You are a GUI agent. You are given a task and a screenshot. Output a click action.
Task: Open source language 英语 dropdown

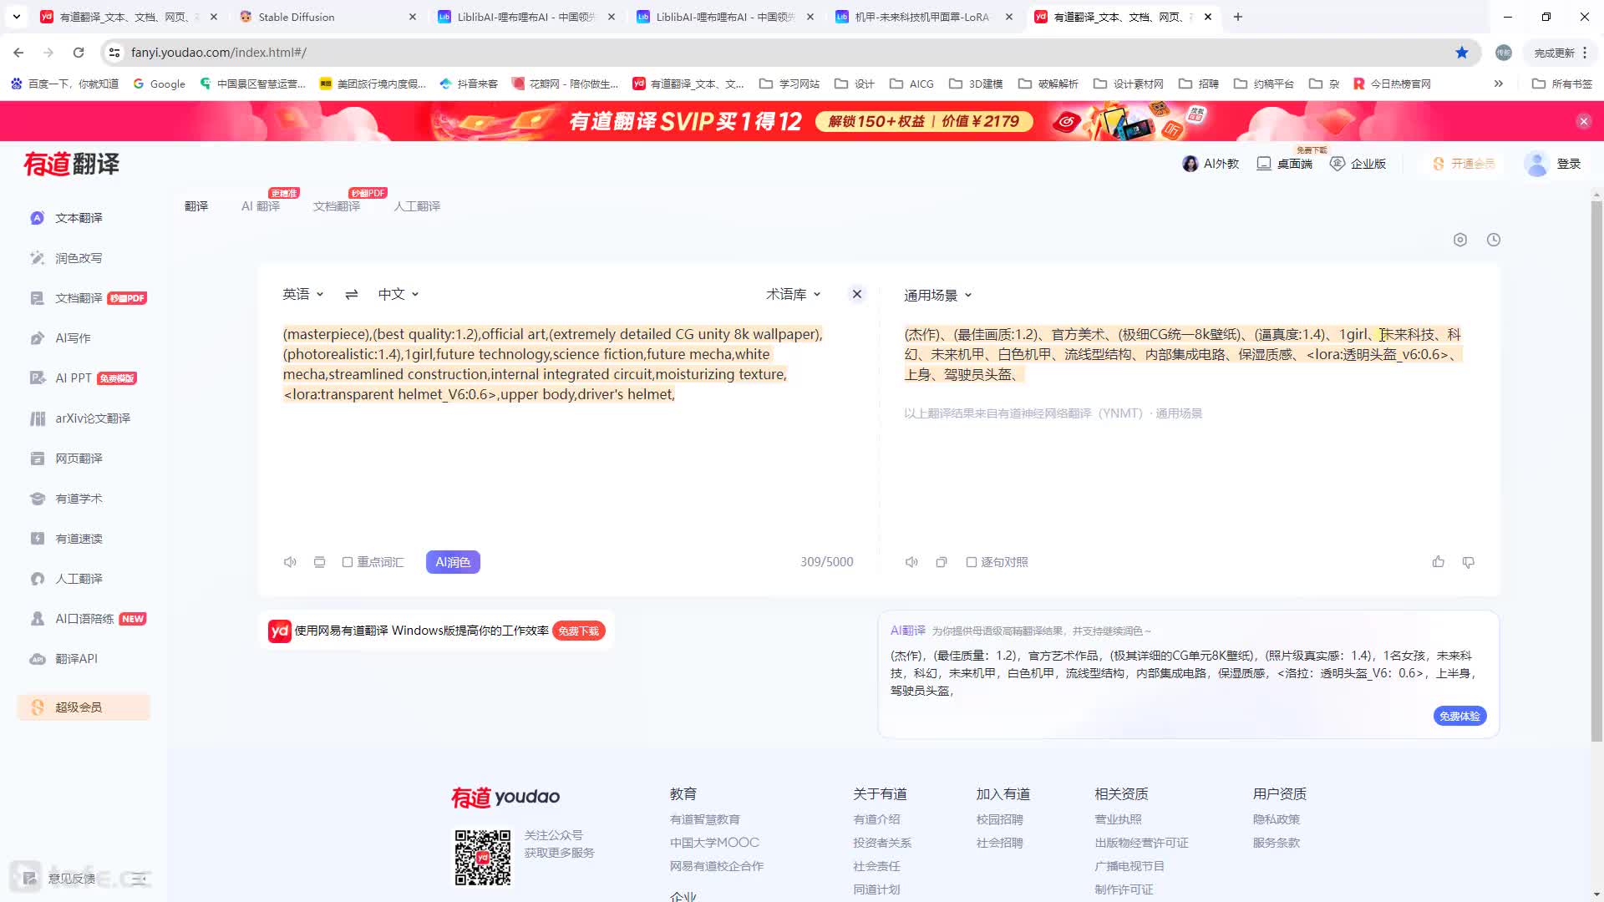[302, 294]
